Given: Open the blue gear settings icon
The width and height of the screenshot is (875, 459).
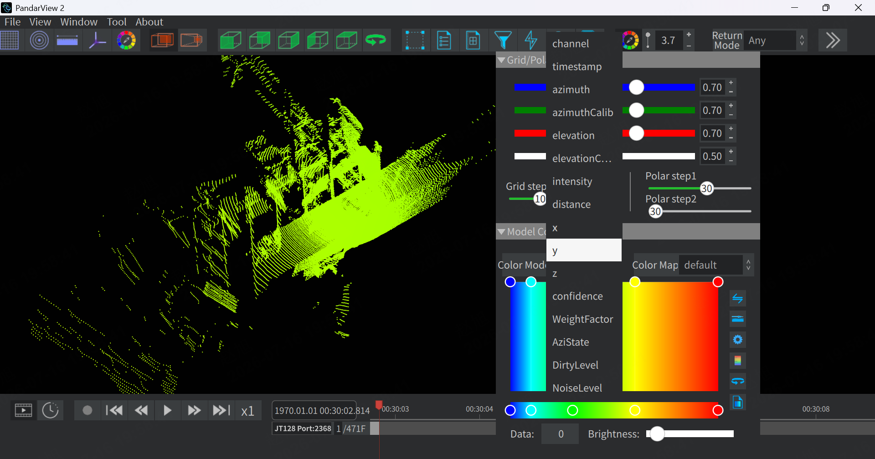Looking at the screenshot, I should [x=737, y=340].
